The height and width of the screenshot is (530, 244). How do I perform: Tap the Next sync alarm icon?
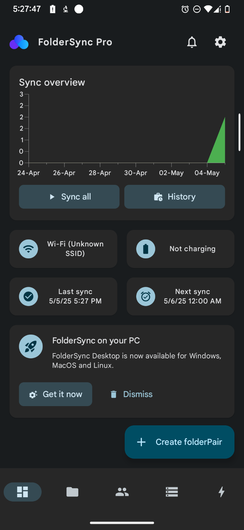point(146,296)
